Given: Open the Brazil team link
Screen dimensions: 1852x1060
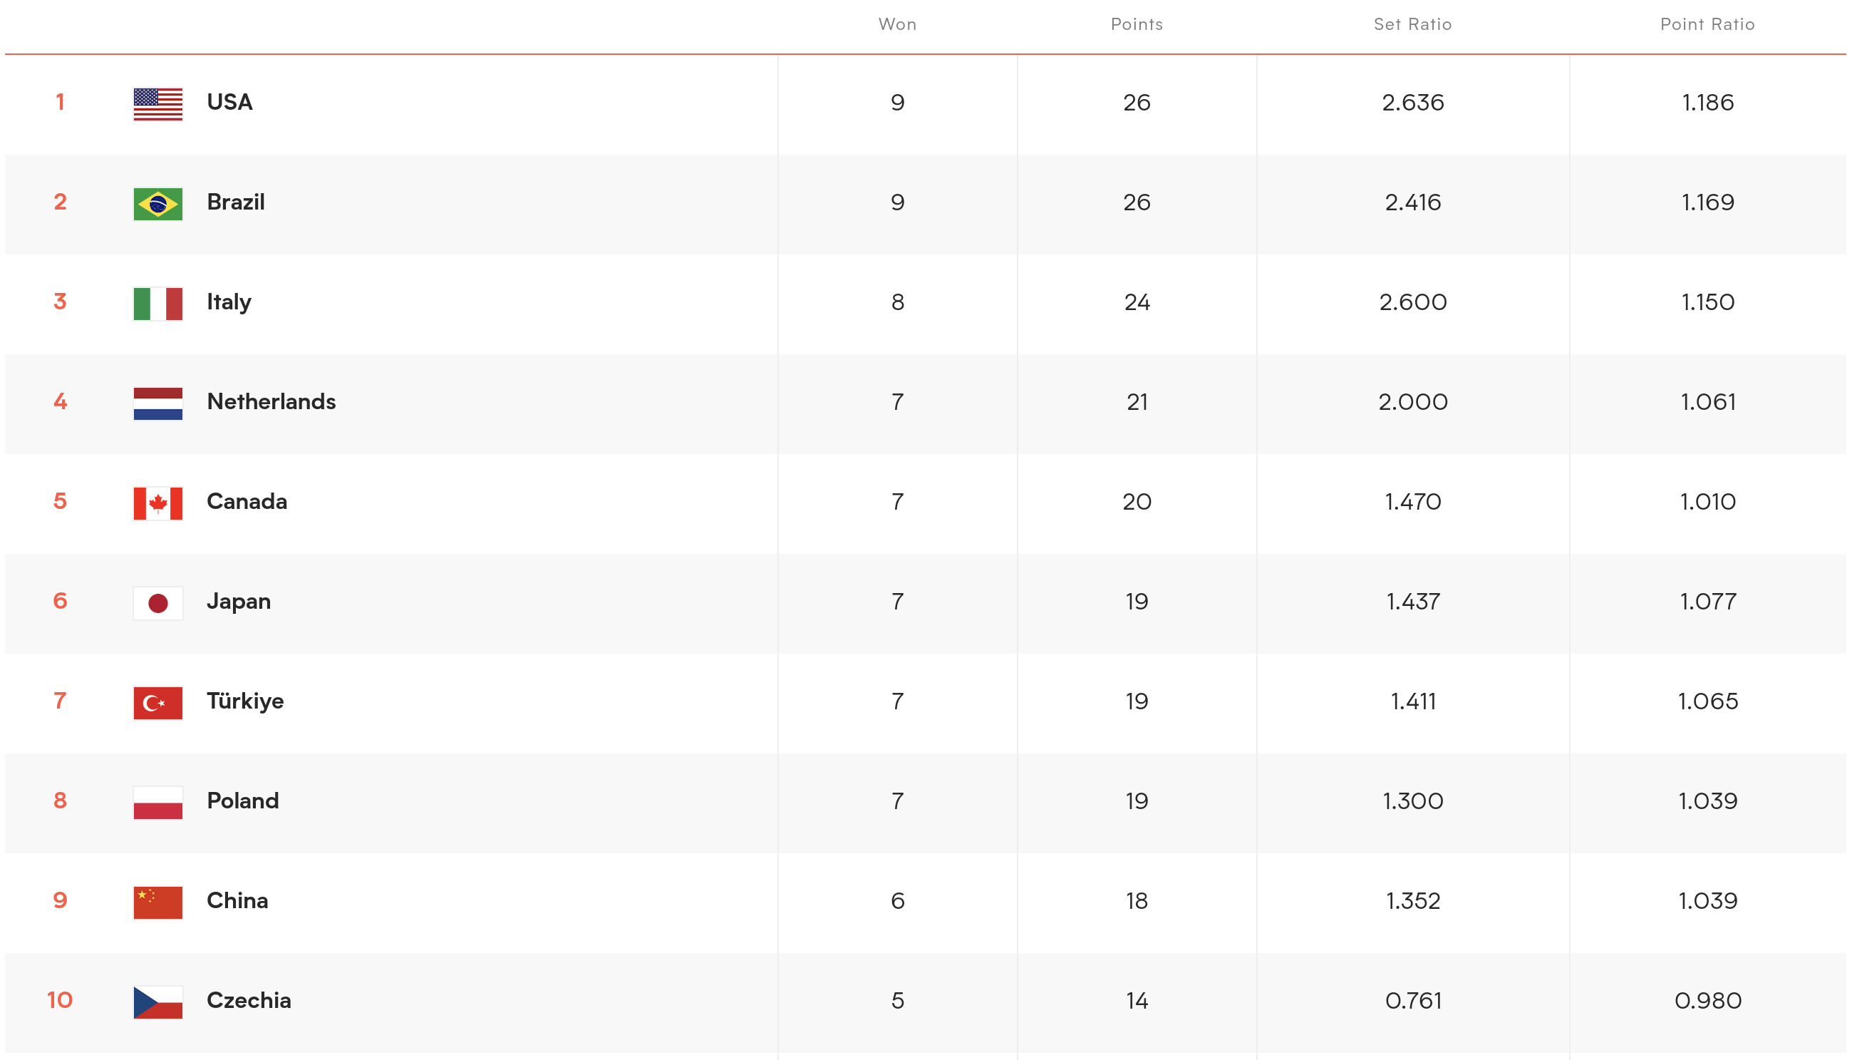Looking at the screenshot, I should coord(235,202).
